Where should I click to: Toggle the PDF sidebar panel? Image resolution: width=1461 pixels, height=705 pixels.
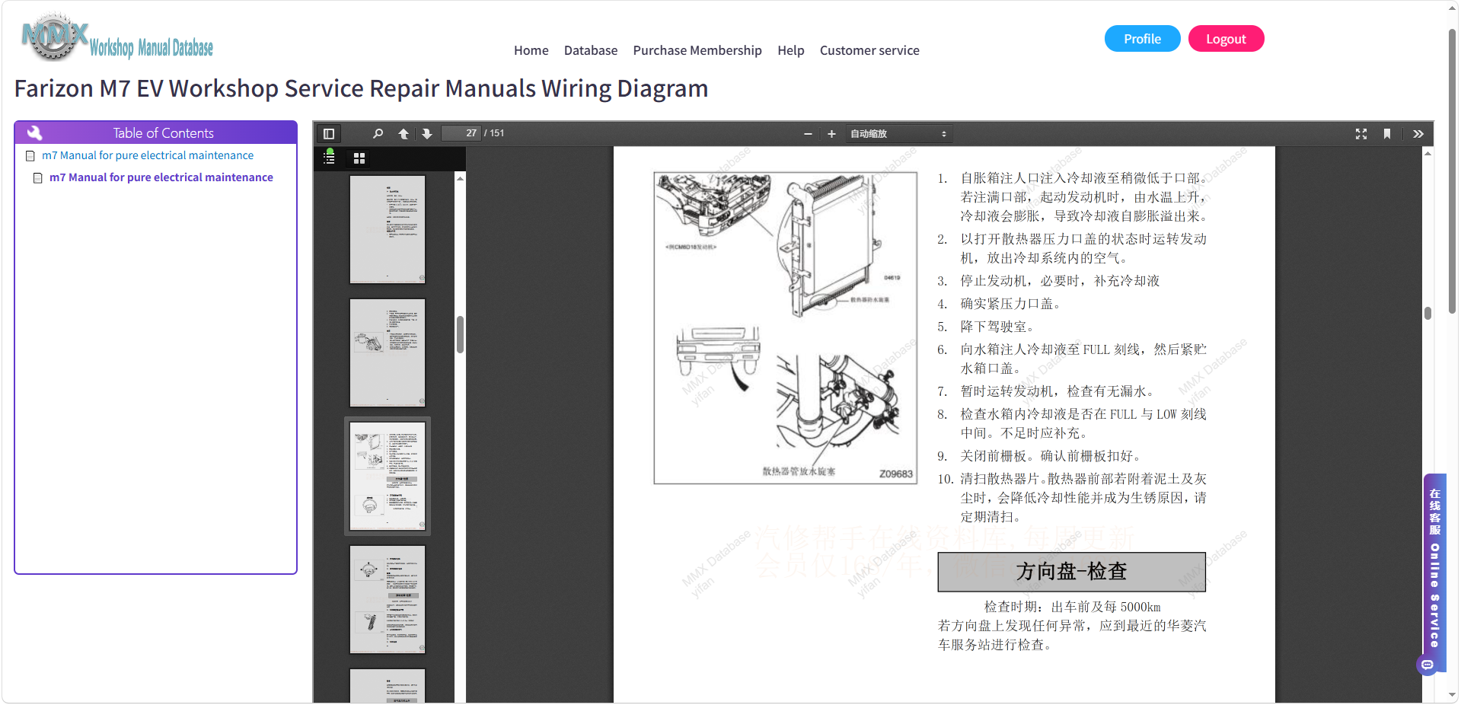click(x=329, y=134)
